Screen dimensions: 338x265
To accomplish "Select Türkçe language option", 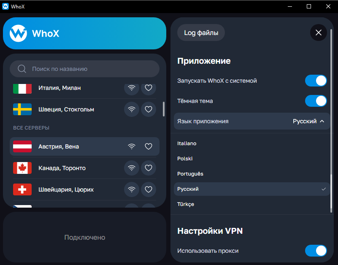I will 252,204.
